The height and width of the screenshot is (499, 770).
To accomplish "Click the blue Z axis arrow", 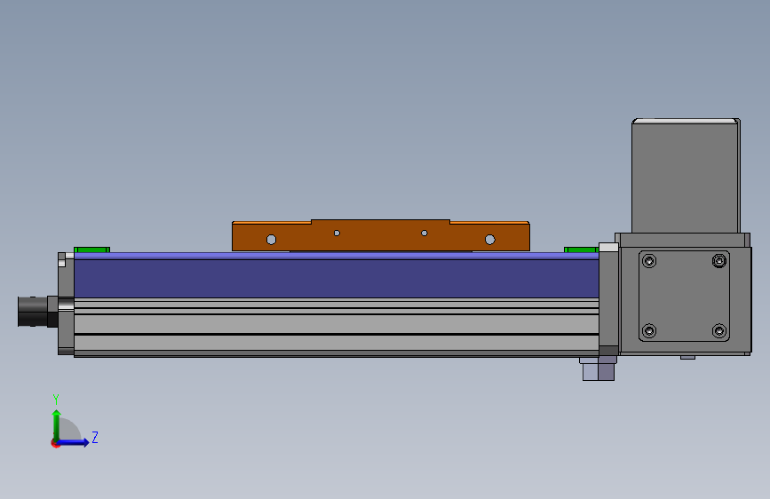I will point(73,442).
